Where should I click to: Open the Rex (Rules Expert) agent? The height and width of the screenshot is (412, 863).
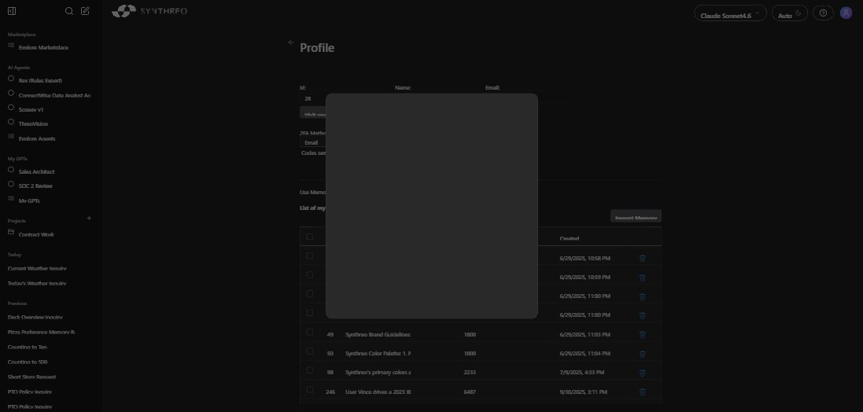click(40, 80)
